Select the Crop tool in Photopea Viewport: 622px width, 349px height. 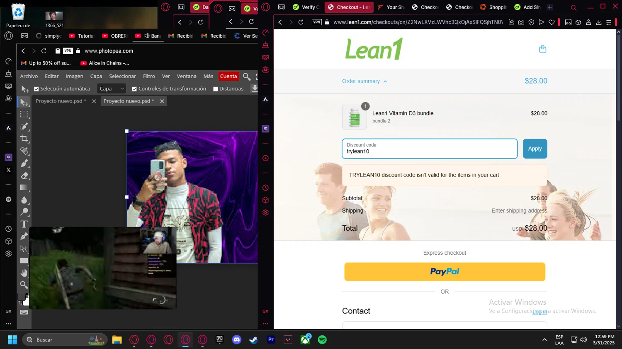pos(24,139)
